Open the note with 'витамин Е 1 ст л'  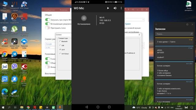pos(174,88)
